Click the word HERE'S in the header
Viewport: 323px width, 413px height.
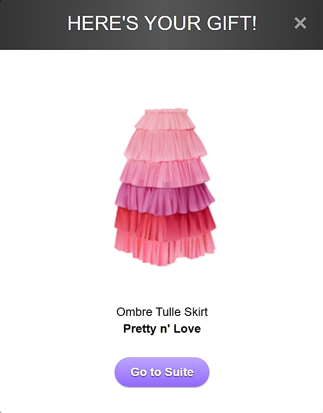click(x=103, y=23)
